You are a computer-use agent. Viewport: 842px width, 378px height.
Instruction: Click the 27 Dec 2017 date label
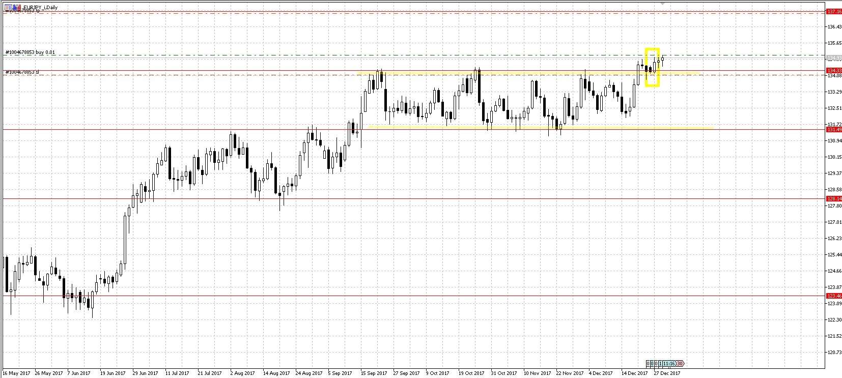point(667,373)
